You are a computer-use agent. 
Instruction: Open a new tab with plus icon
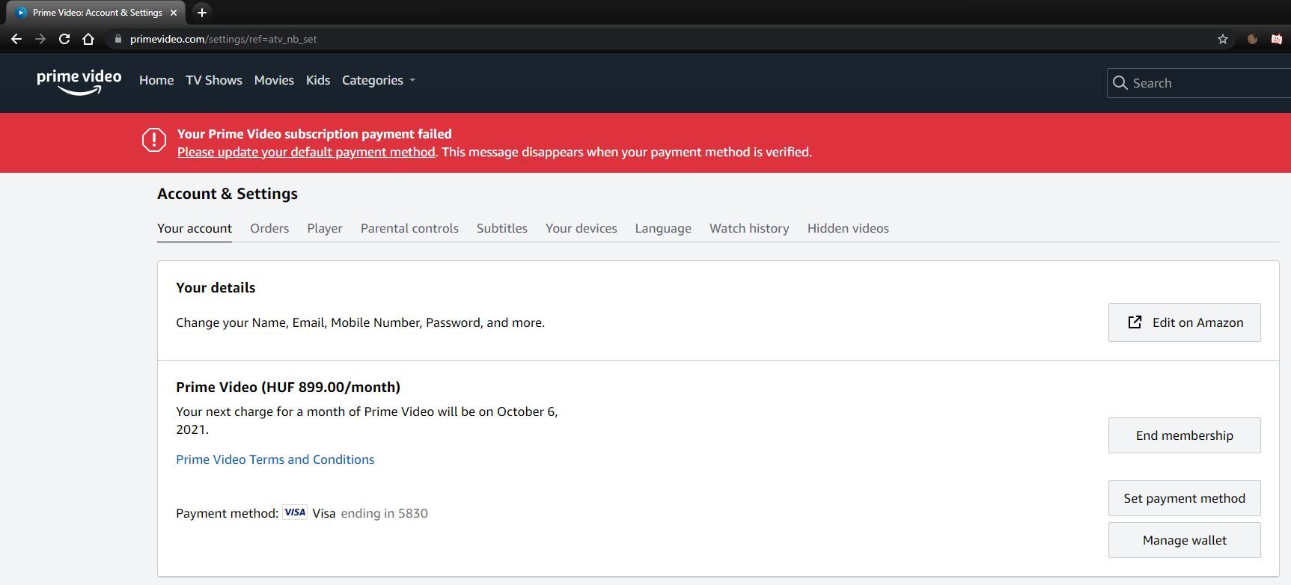point(202,13)
